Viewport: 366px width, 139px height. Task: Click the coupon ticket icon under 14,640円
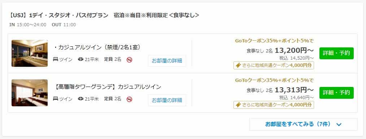pyautogui.click(x=238, y=105)
